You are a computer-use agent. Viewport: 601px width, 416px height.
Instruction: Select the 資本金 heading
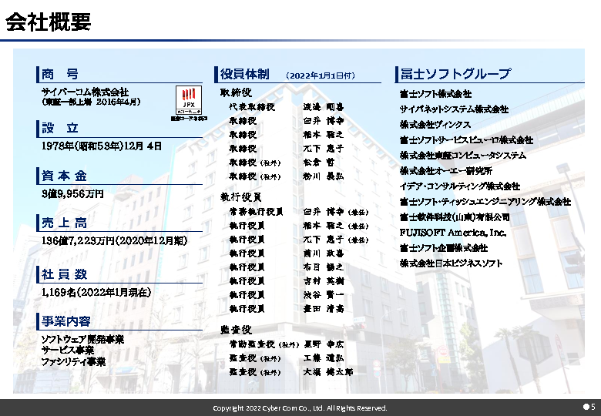click(x=65, y=176)
